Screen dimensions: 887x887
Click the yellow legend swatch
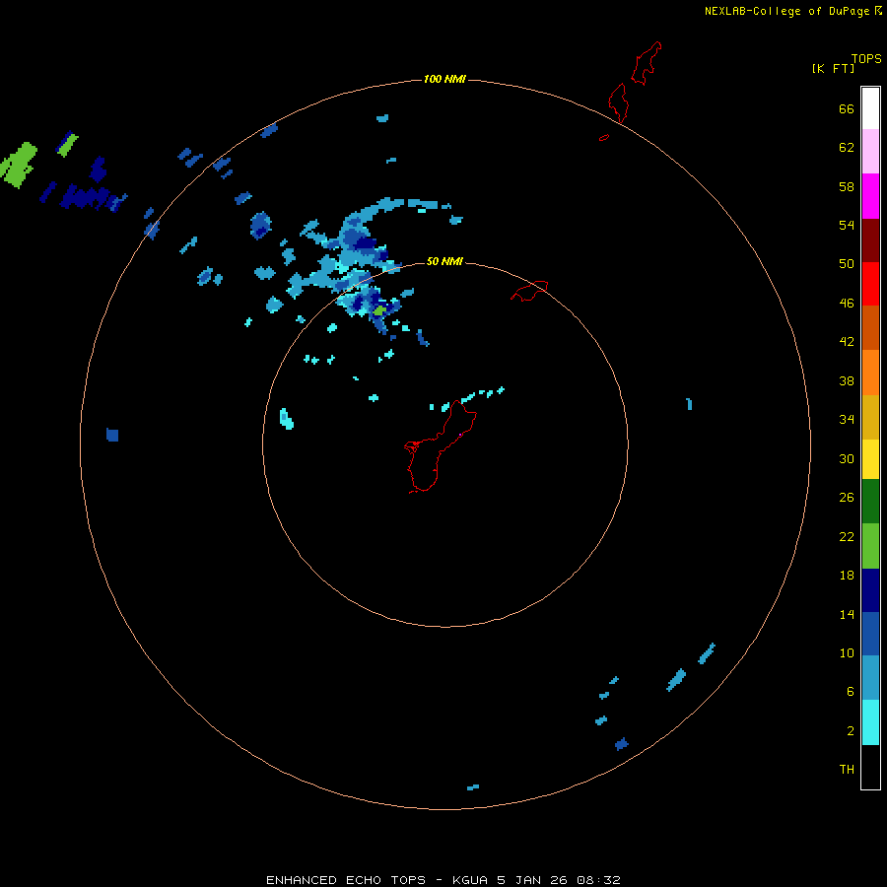point(870,459)
